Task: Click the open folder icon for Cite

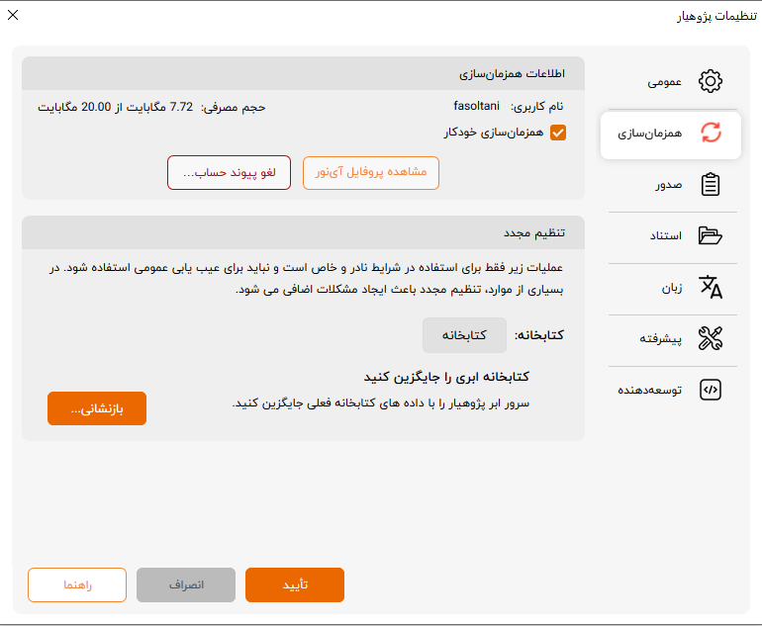Action: point(710,235)
